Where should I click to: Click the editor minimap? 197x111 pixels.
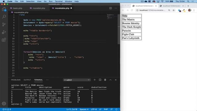(x=112, y=17)
